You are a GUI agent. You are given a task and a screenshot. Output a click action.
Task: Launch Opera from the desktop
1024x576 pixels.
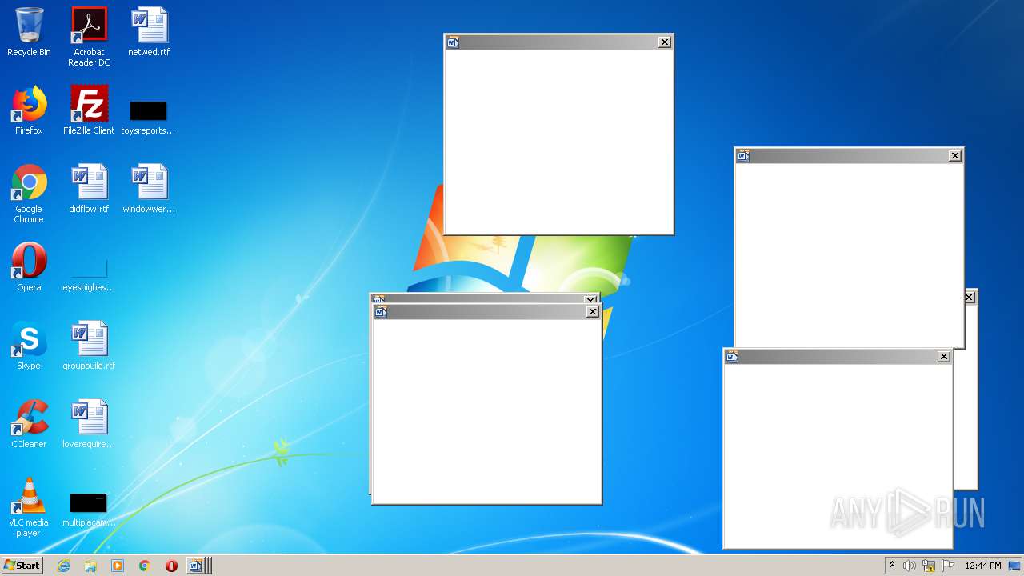pyautogui.click(x=29, y=267)
